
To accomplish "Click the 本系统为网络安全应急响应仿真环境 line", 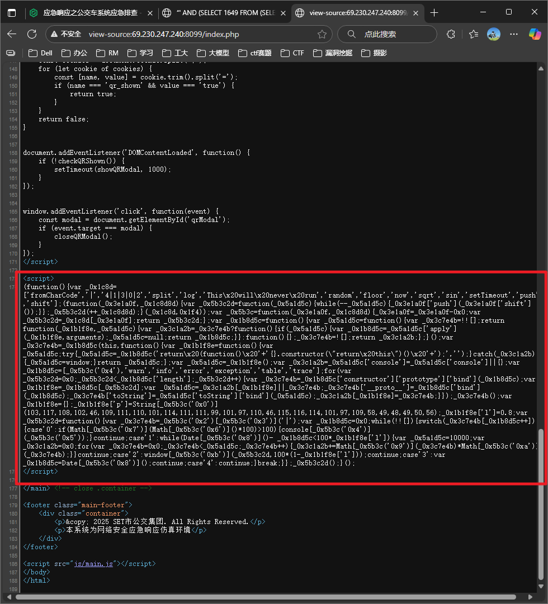I will (x=130, y=530).
